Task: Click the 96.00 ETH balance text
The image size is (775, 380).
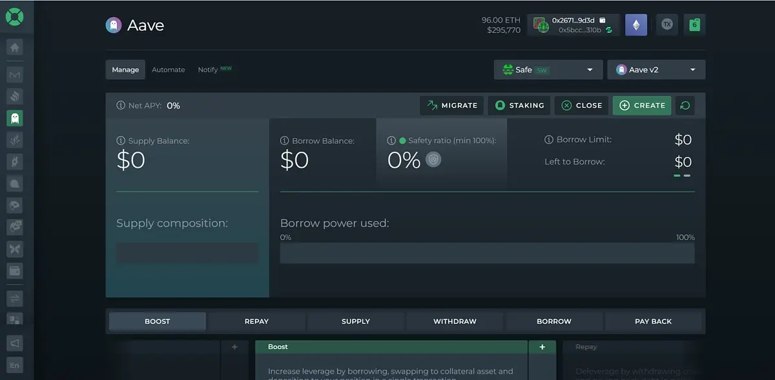Action: click(x=501, y=20)
